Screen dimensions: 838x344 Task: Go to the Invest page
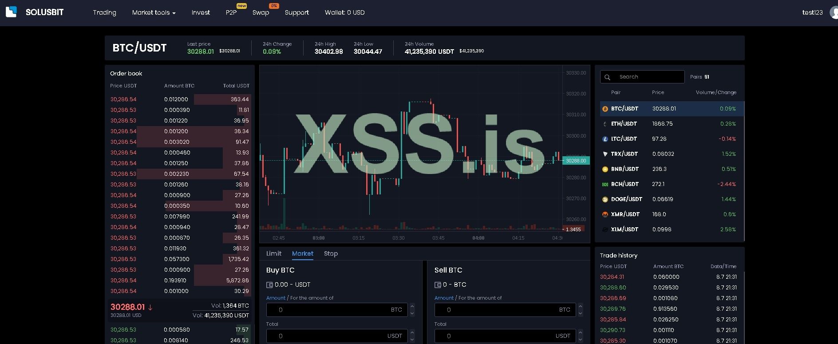tap(201, 12)
